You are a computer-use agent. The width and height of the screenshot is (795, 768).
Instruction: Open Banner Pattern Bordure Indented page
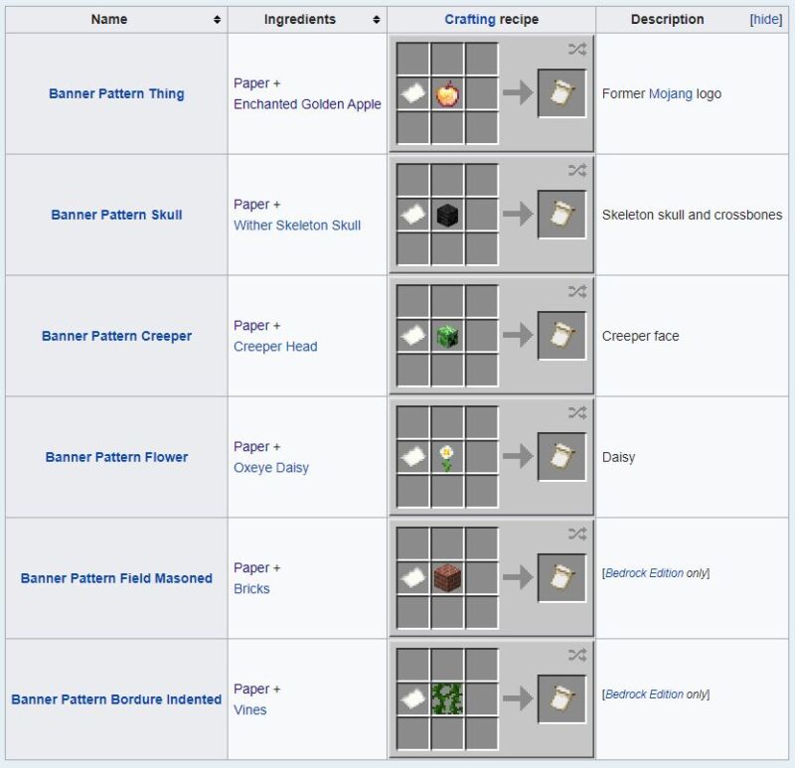point(116,699)
